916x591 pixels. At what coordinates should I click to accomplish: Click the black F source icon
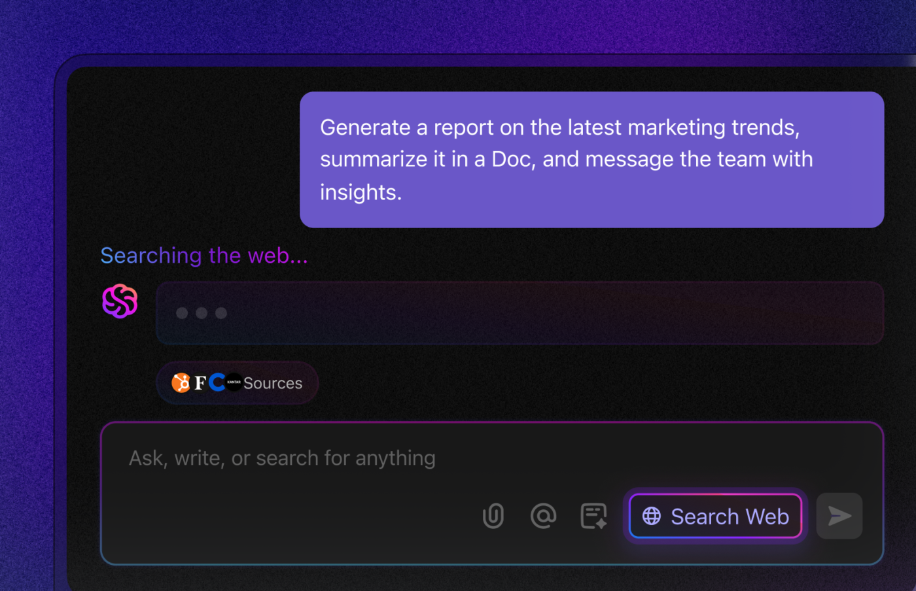200,382
